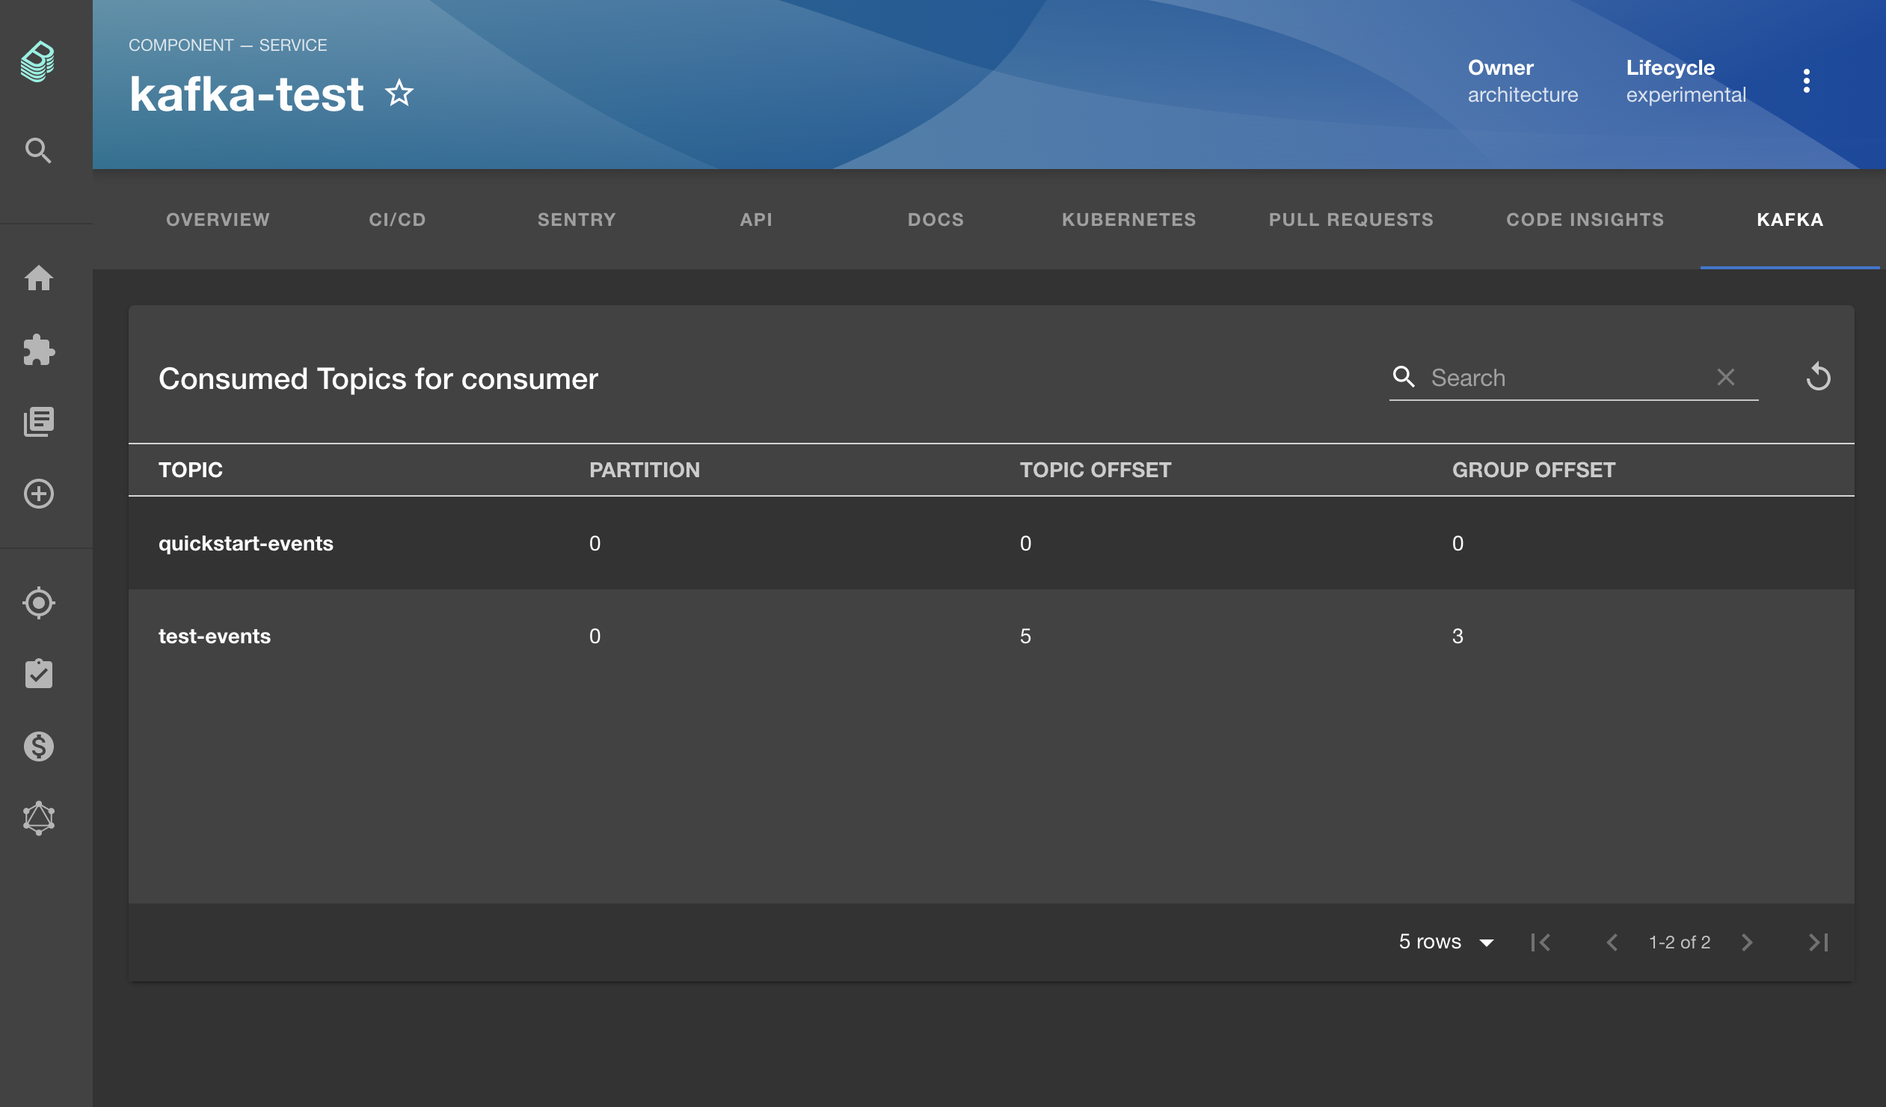Screen dimensions: 1886x1107
Task: Clear the search field with X
Action: [x=1725, y=377]
